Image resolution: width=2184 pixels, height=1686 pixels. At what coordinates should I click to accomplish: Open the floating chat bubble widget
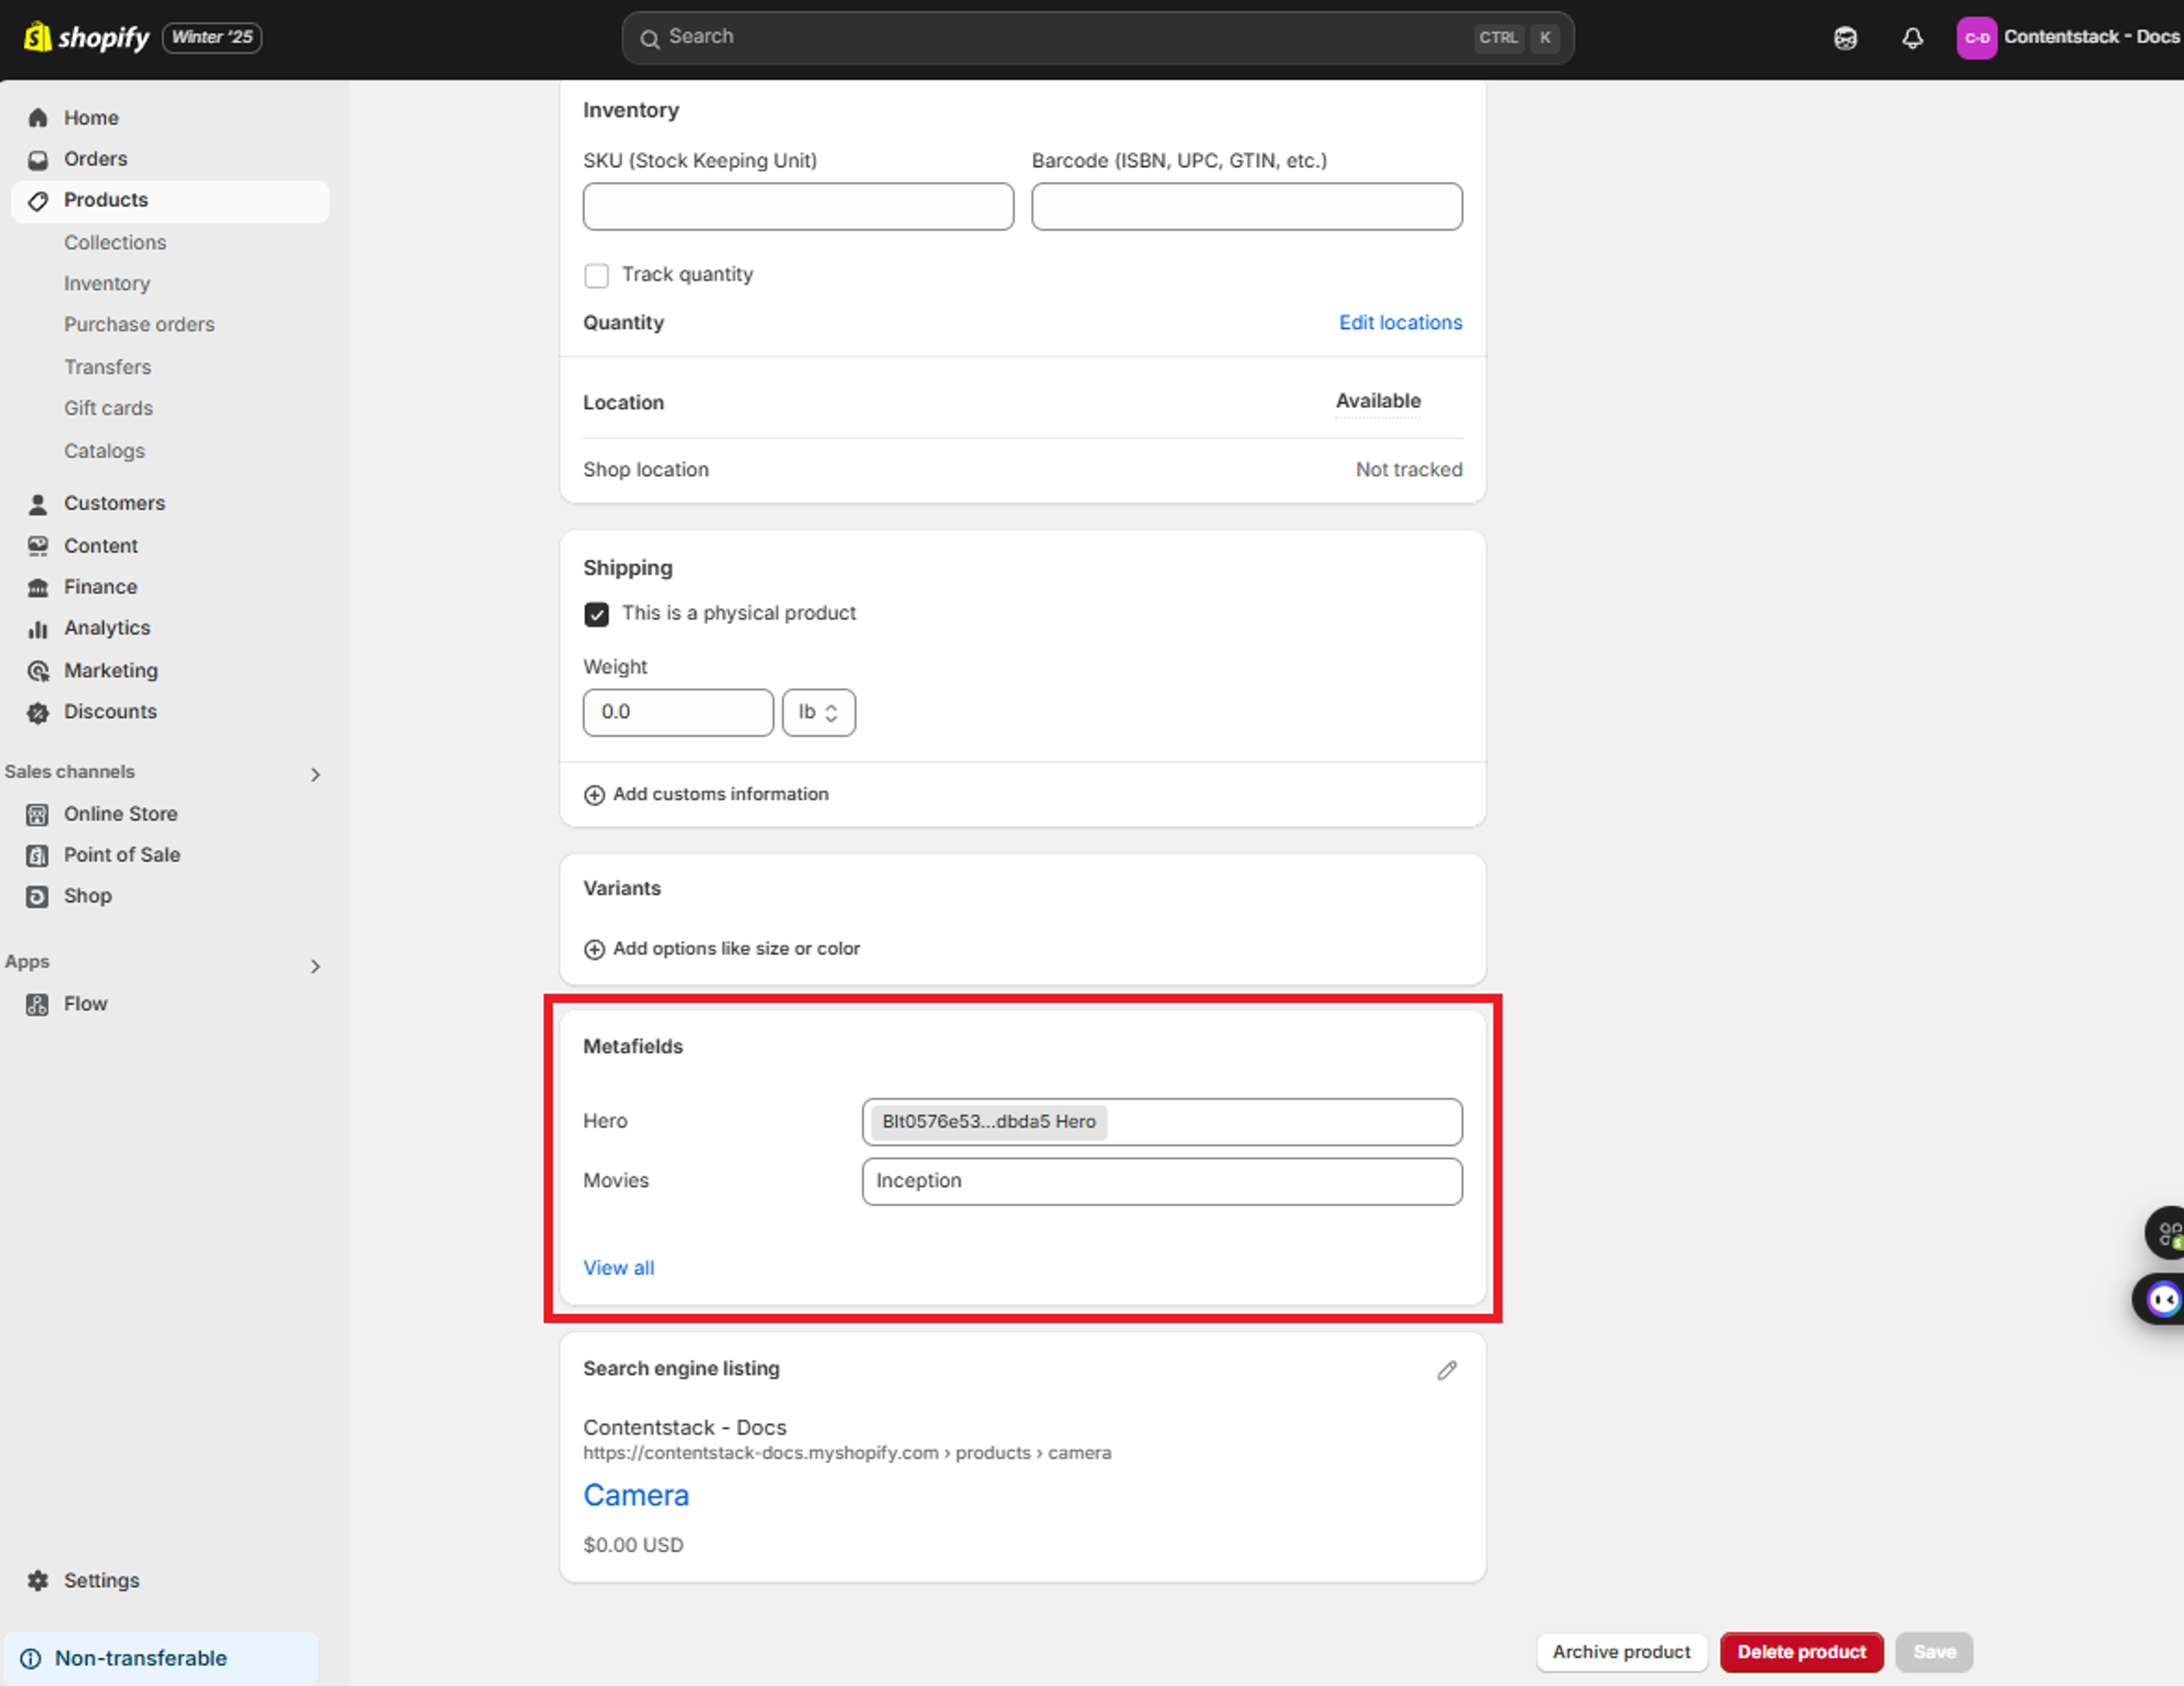click(x=2160, y=1300)
